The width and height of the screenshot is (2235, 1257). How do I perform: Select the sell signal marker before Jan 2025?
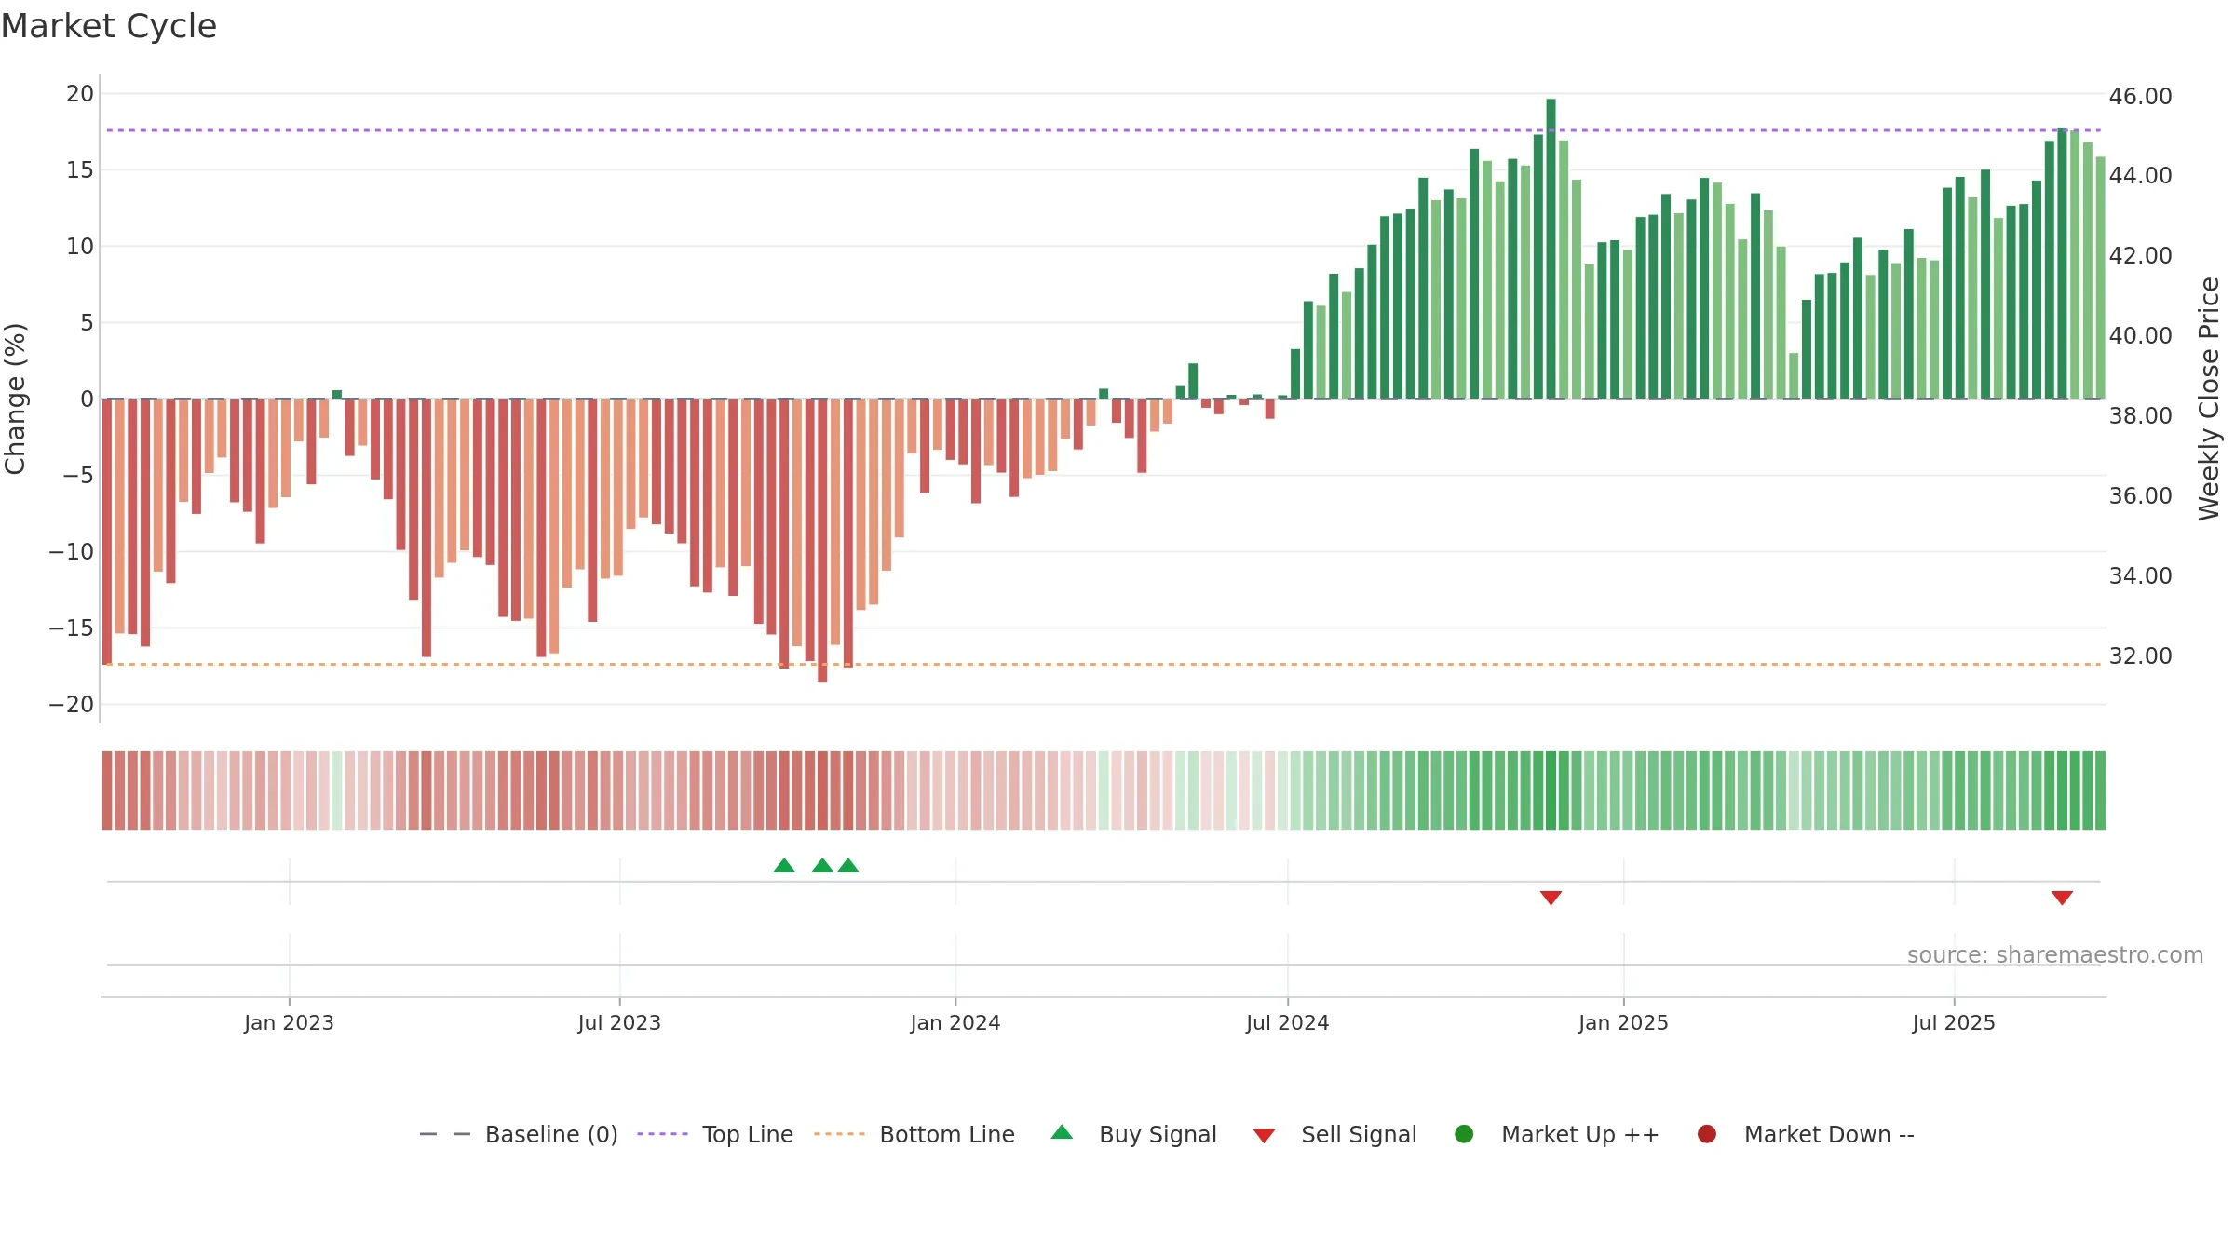click(1551, 898)
